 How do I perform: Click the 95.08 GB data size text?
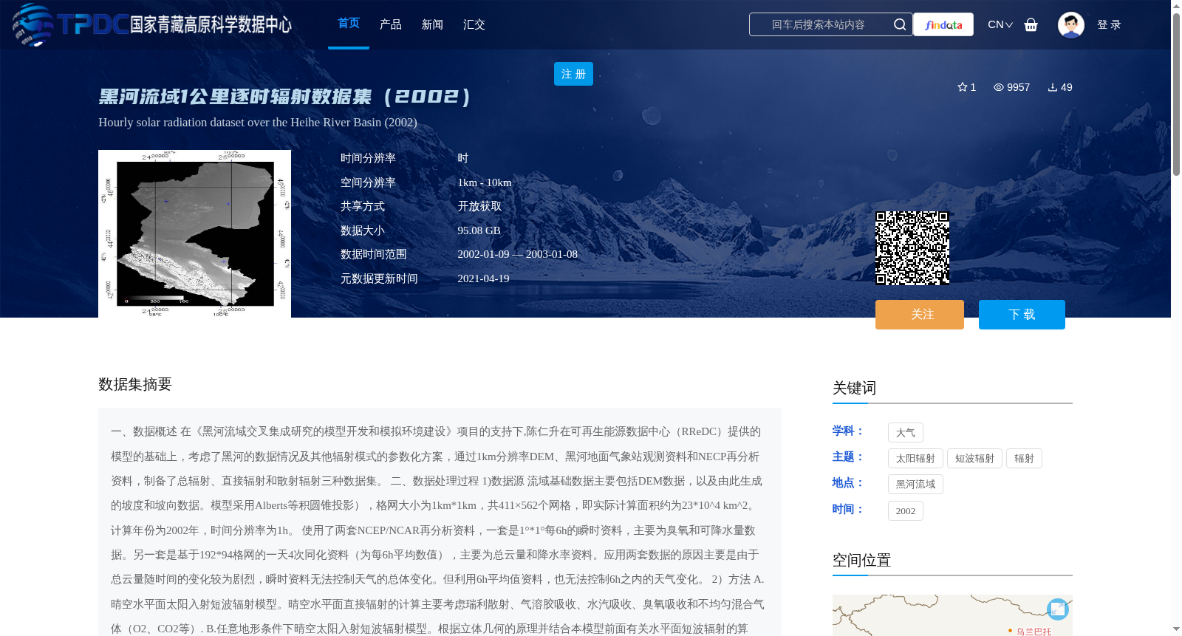coord(479,230)
